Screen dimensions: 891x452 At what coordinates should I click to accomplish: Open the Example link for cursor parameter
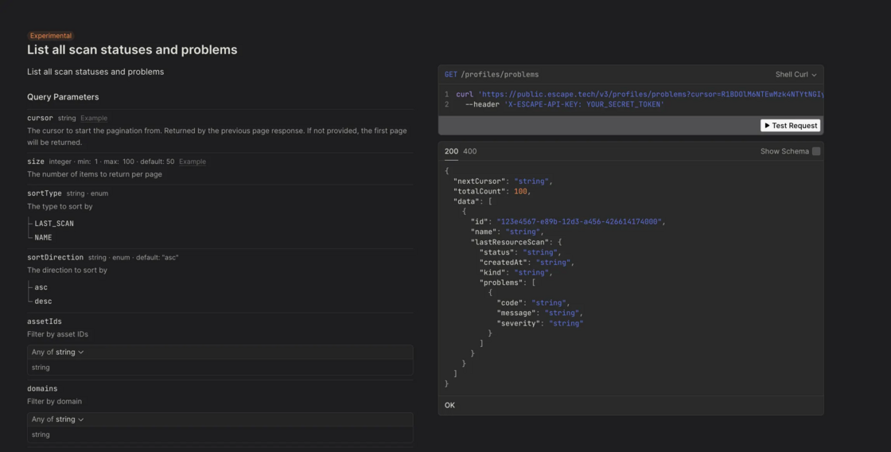[x=94, y=119]
